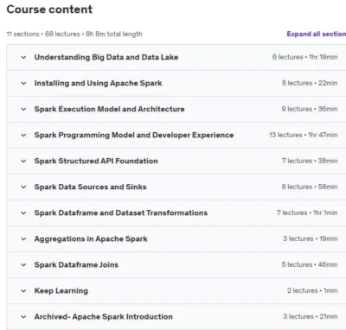Open chevron next to Spark Structured API Foundation
This screenshot has width=346, height=330.
[x=23, y=161]
